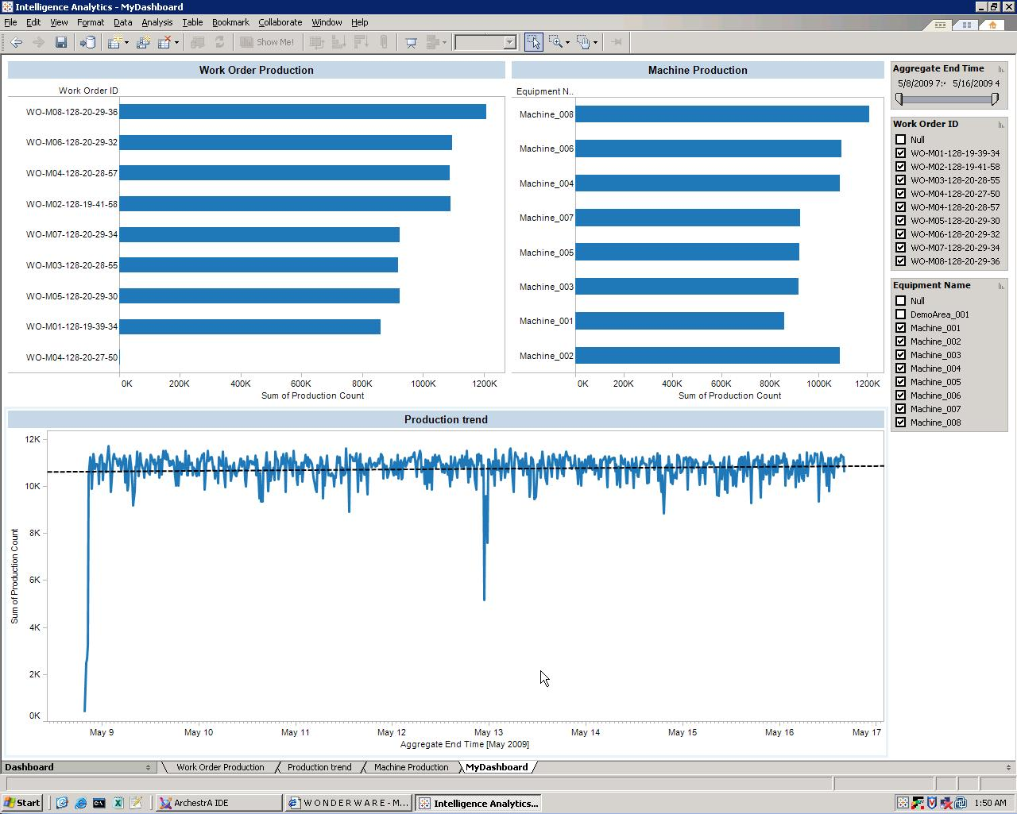Create a new worksheet via toolbar icon
This screenshot has height=814, width=1017.
pyautogui.click(x=114, y=42)
